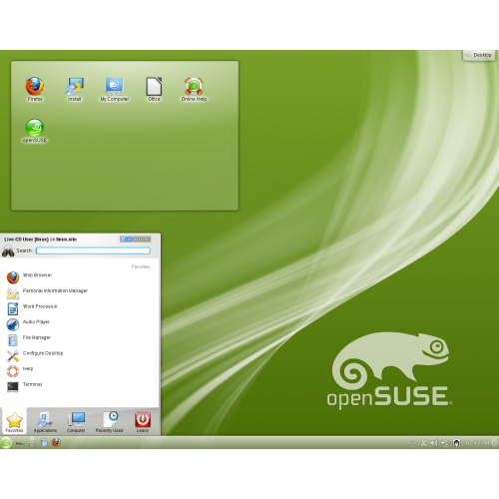Select the Favorites tab in launcher
This screenshot has width=499, height=499.
click(x=14, y=421)
